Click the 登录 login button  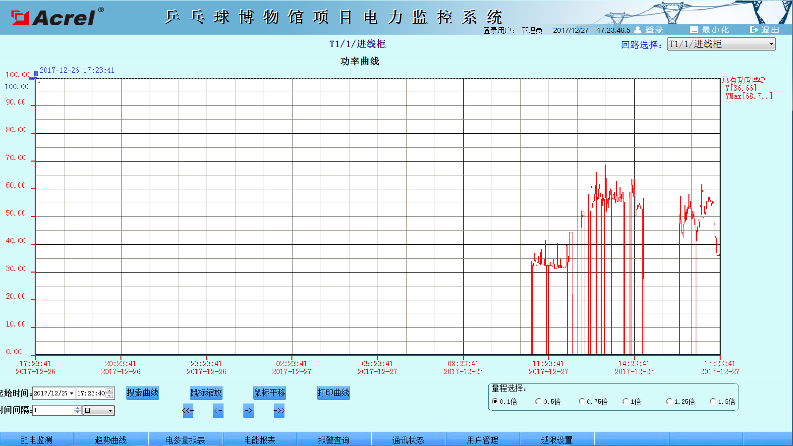(x=654, y=30)
